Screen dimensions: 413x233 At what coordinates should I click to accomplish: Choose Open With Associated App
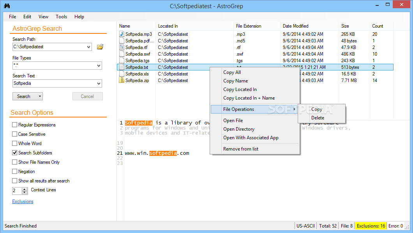click(x=255, y=138)
